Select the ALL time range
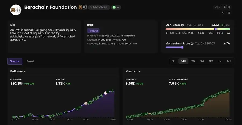 click(x=229, y=61)
